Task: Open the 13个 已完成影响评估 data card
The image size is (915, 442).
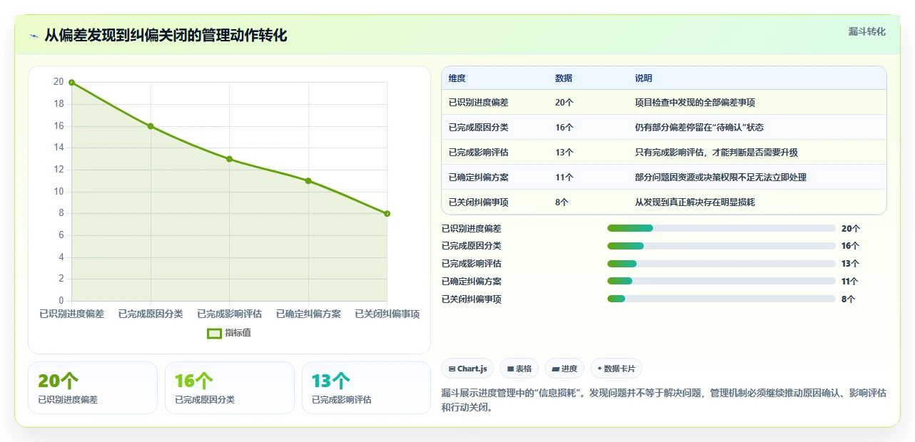Action: (x=367, y=388)
